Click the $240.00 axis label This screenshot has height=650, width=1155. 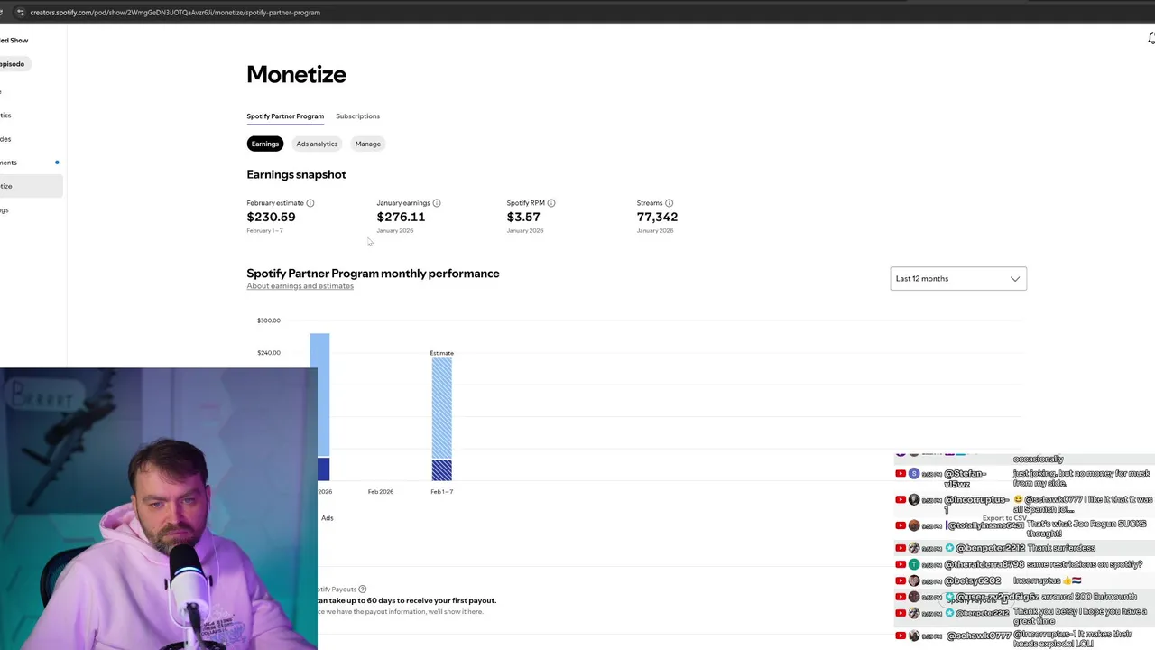pos(269,353)
